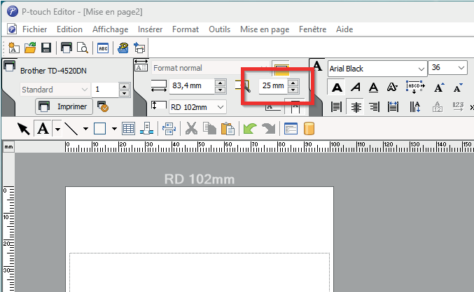Open a file using the folder icon

click(x=30, y=48)
